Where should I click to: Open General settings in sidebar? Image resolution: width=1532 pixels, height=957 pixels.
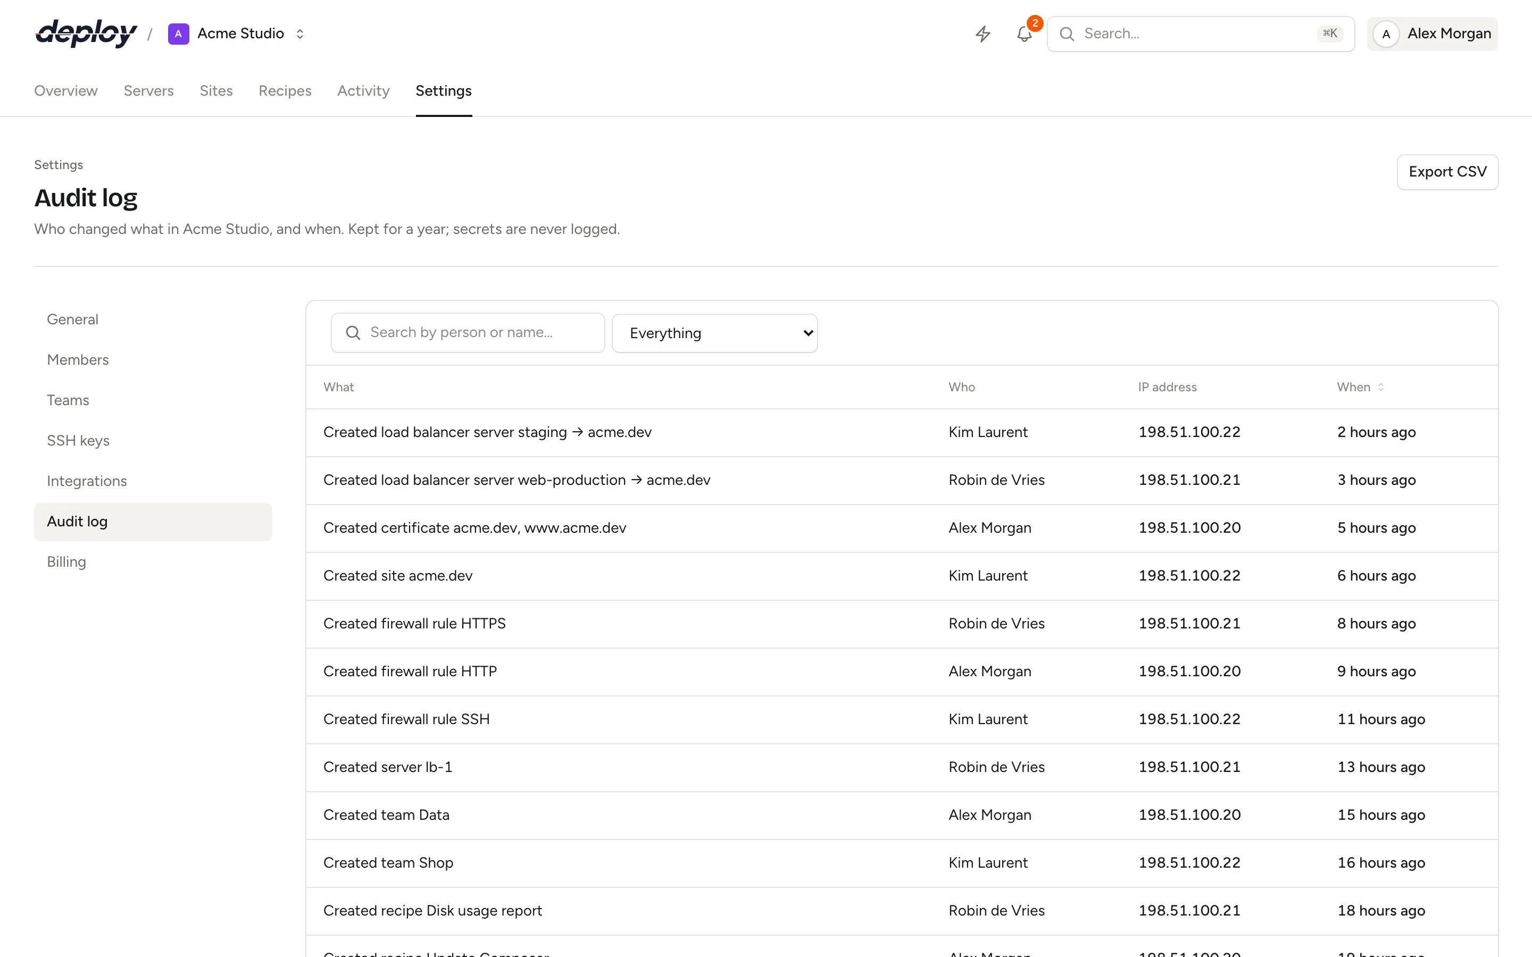tap(153, 320)
